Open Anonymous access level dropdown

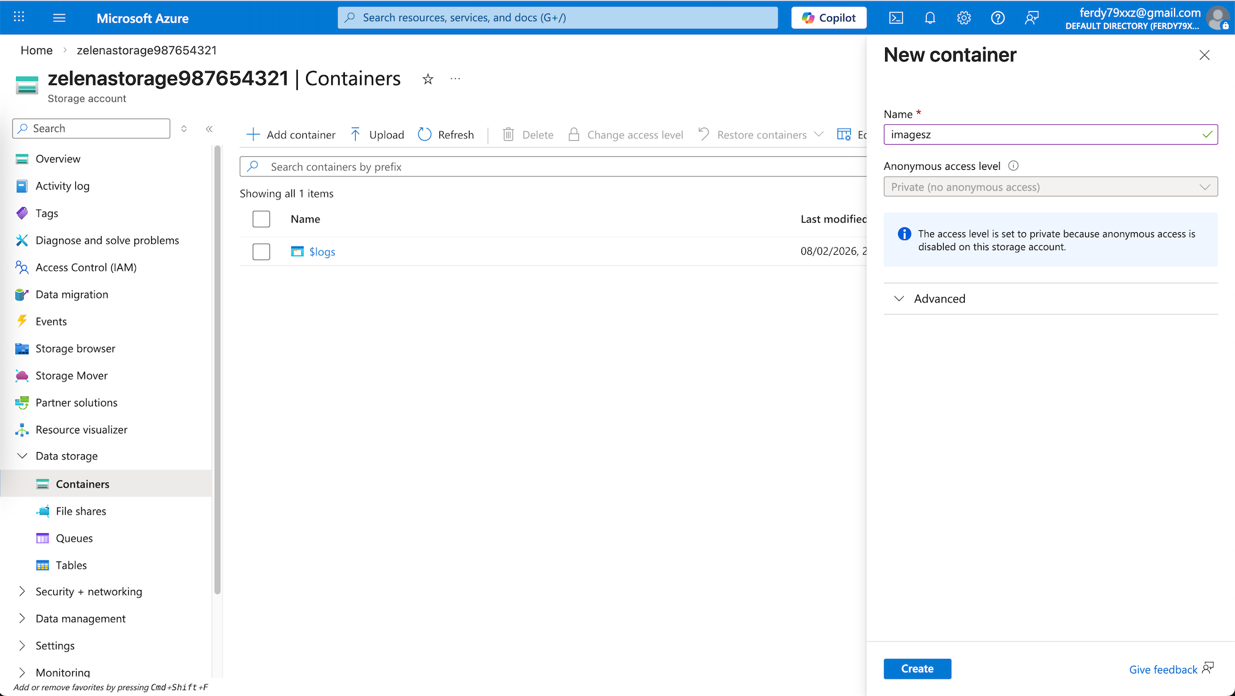coord(1050,187)
